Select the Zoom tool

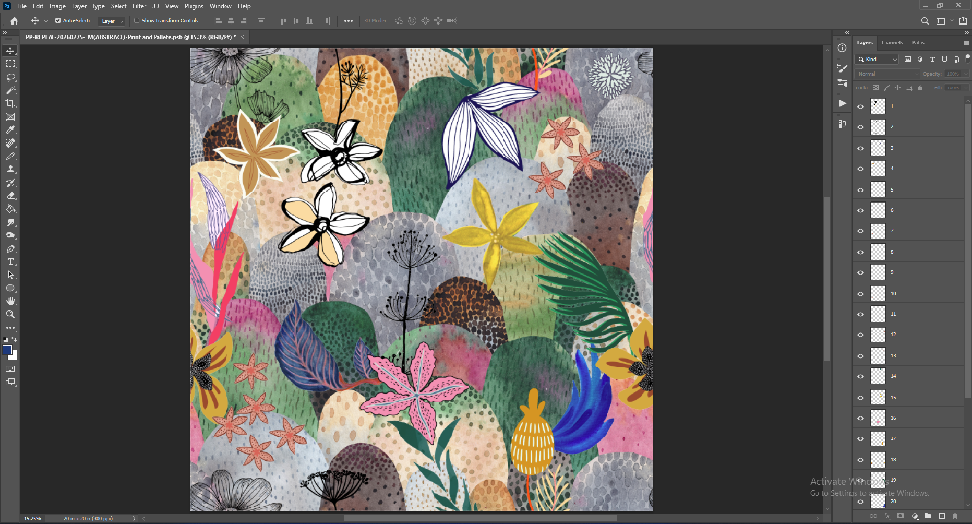click(11, 314)
